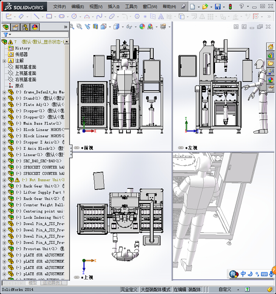This screenshot has width=276, height=294.
Task: Open the 帮助(H) menu
Action: [x=169, y=7]
